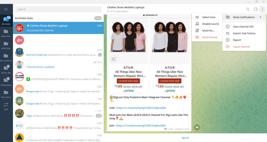The width and height of the screenshot is (267, 142).
Task: Click the Special Offer channel avatar
Action: pos(19,28)
